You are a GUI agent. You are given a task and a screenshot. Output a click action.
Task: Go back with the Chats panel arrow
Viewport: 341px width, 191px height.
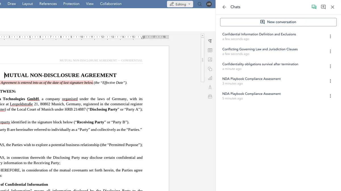pos(224,7)
